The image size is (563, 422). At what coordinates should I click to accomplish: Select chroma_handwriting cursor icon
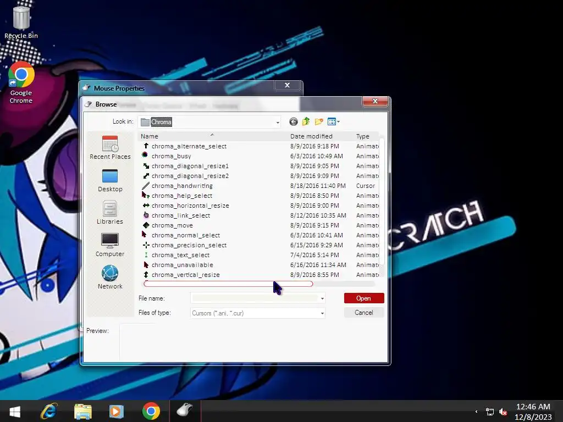tap(146, 186)
